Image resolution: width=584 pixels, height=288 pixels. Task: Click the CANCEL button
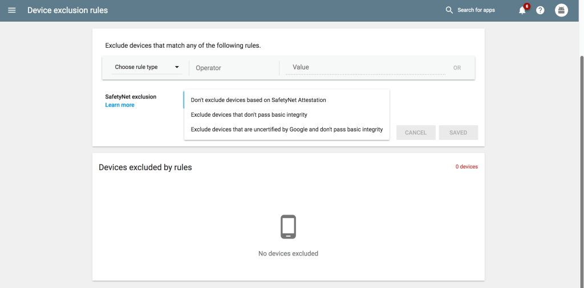(x=416, y=133)
